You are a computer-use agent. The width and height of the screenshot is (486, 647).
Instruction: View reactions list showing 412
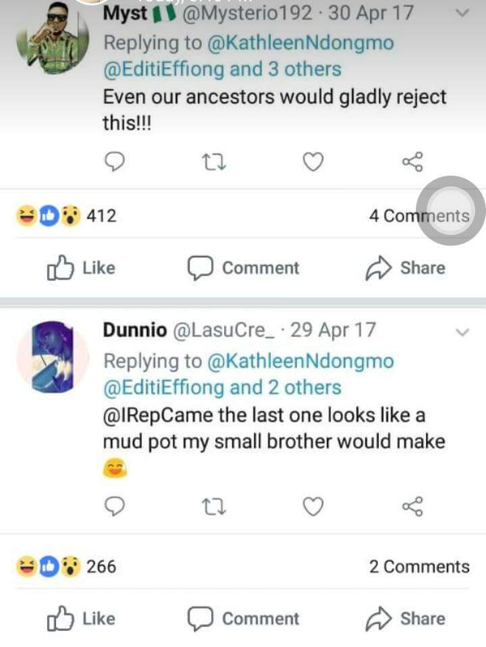tap(66, 216)
